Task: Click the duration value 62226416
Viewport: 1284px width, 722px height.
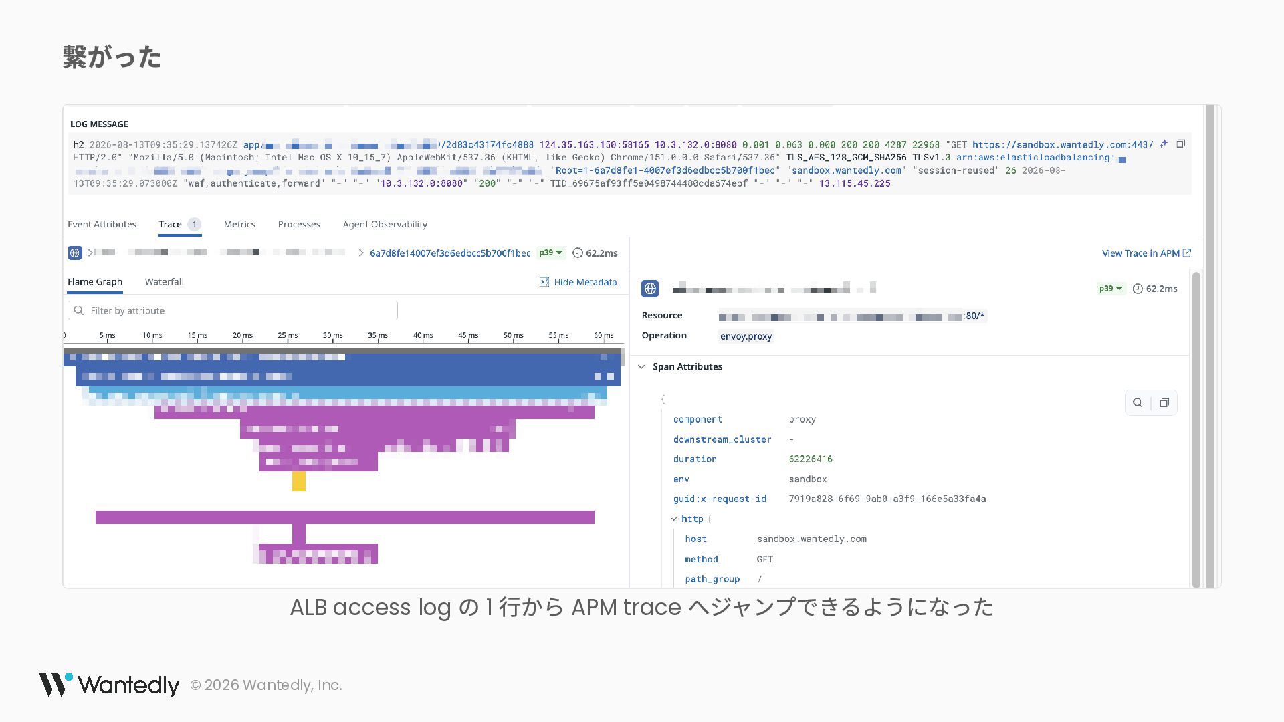Action: coord(811,459)
